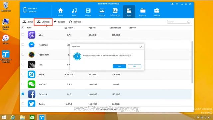Viewport: 213px width, 120px height.
Task: Open the Home tab
Action: point(60,12)
